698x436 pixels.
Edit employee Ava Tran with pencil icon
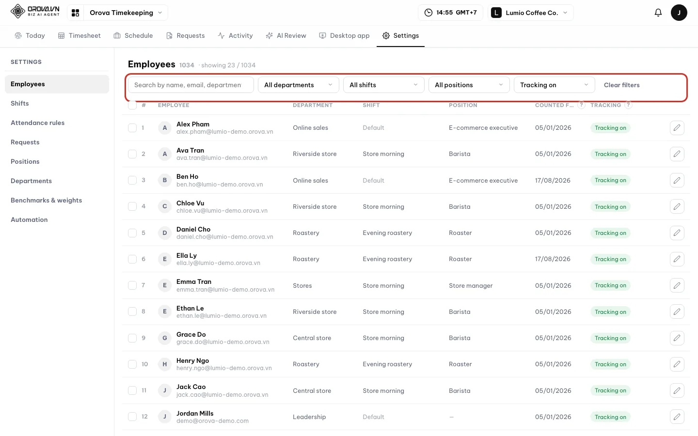[677, 154]
